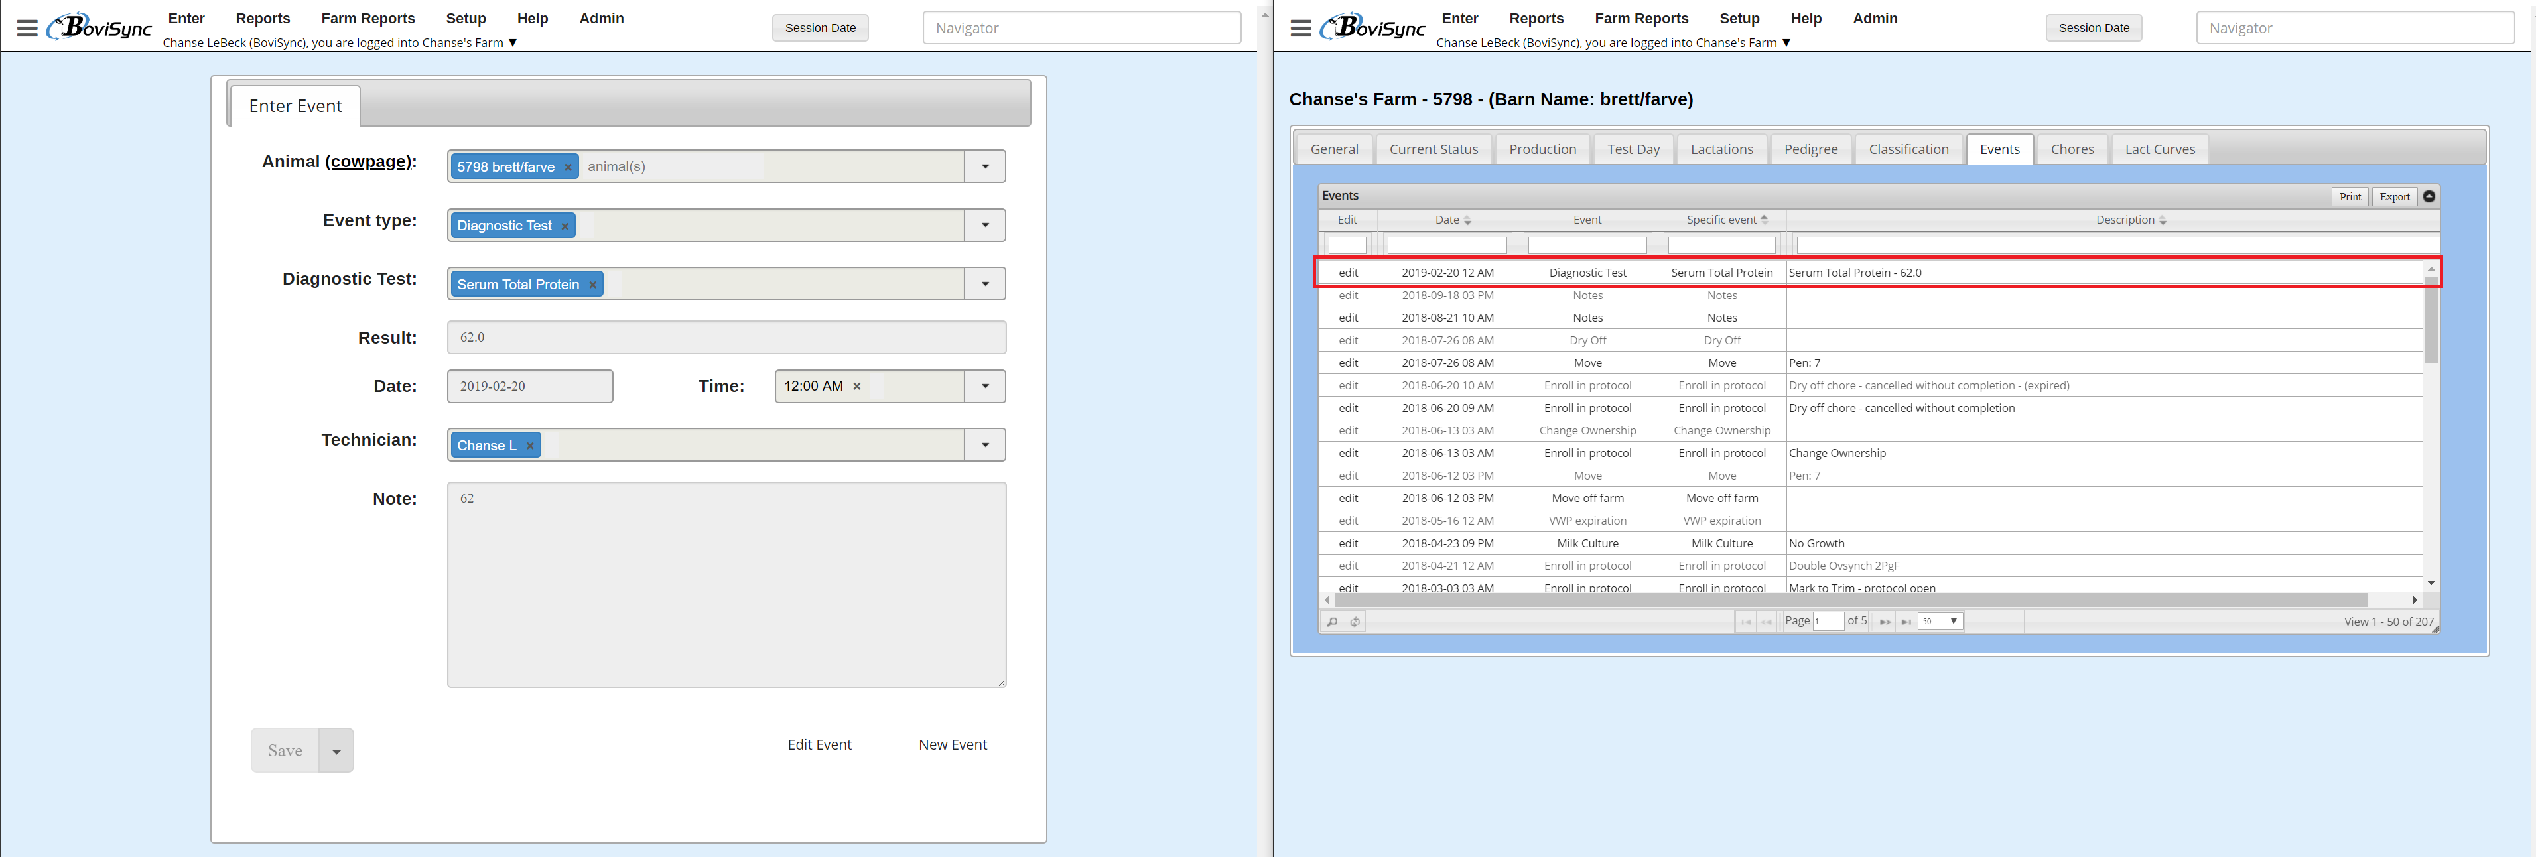Clear the 12:00 AM time value
Screen dimensions: 2536x857
pyautogui.click(x=856, y=387)
